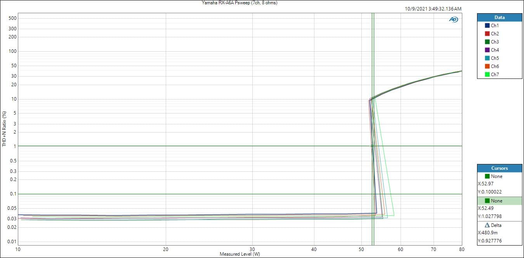The image size is (524, 258).
Task: Click the Ch4 purple legend marker
Action: coord(487,50)
